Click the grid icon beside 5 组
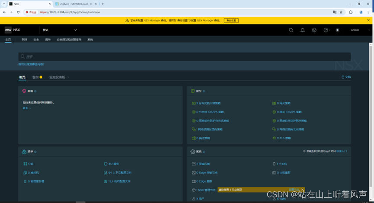This screenshot has height=203, width=374. (25, 164)
